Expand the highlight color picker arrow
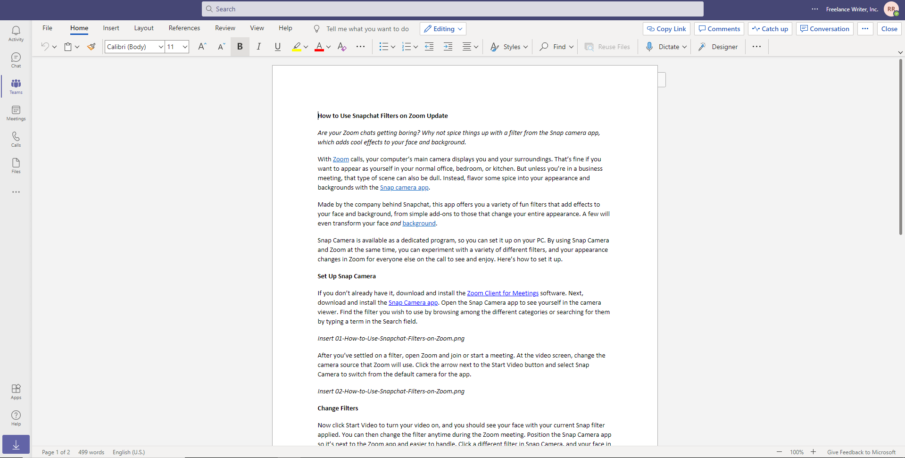Image resolution: width=905 pixels, height=458 pixels. (x=306, y=47)
